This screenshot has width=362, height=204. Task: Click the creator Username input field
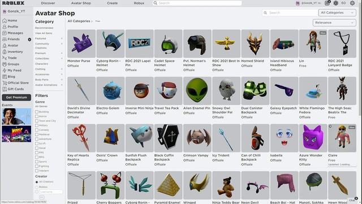point(51,192)
